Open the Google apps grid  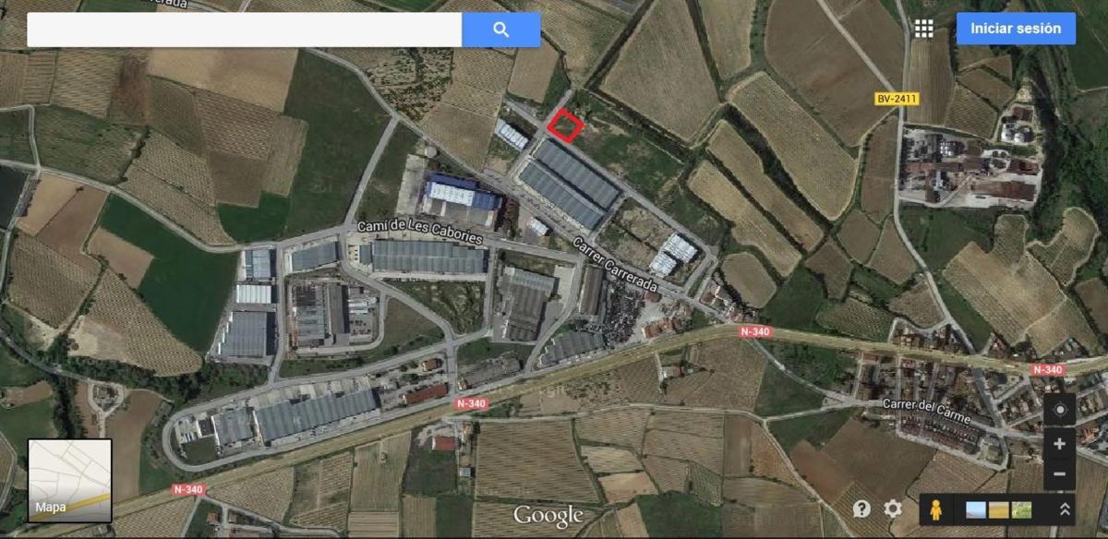coord(923,29)
